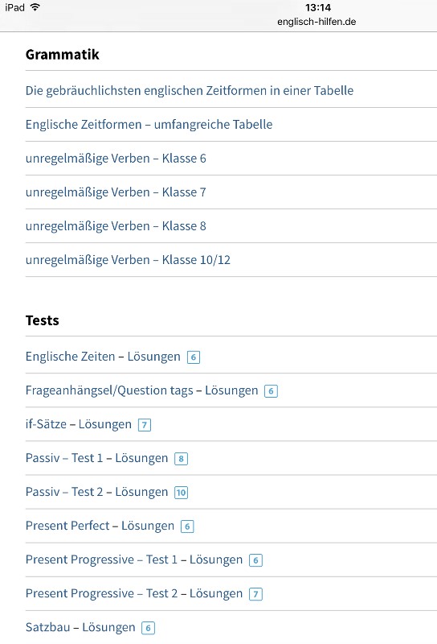Open Englische Zeitformen umfangreiche Tabelle link
This screenshot has width=437, height=644.
pyautogui.click(x=149, y=124)
